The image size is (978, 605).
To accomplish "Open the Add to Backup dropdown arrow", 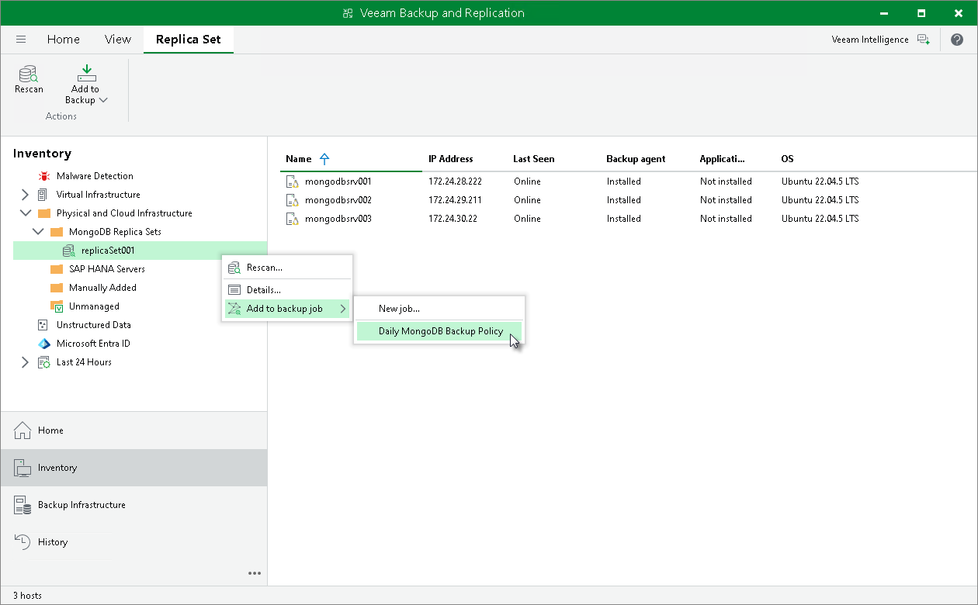I will [x=103, y=100].
